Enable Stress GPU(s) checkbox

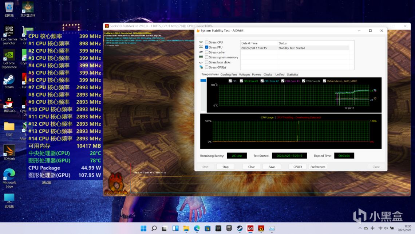(207, 67)
